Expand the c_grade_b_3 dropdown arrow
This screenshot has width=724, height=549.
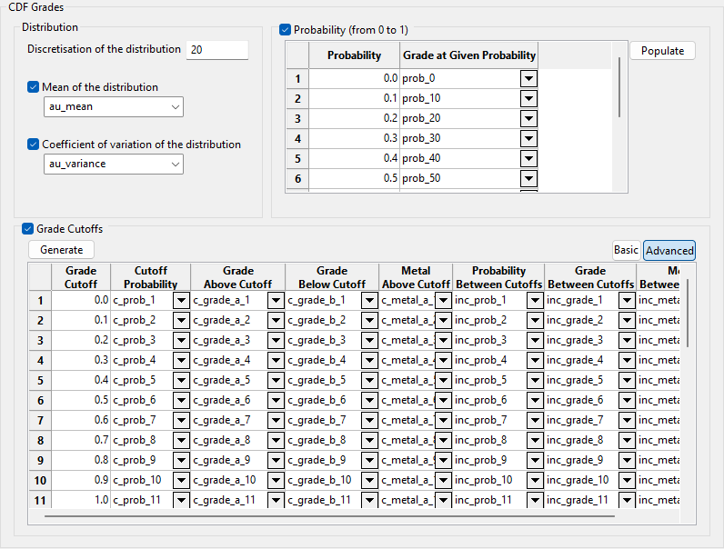tap(369, 340)
